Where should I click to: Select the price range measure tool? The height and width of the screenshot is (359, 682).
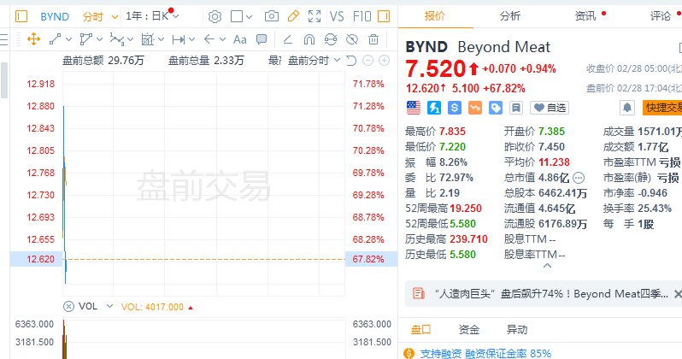point(179,39)
